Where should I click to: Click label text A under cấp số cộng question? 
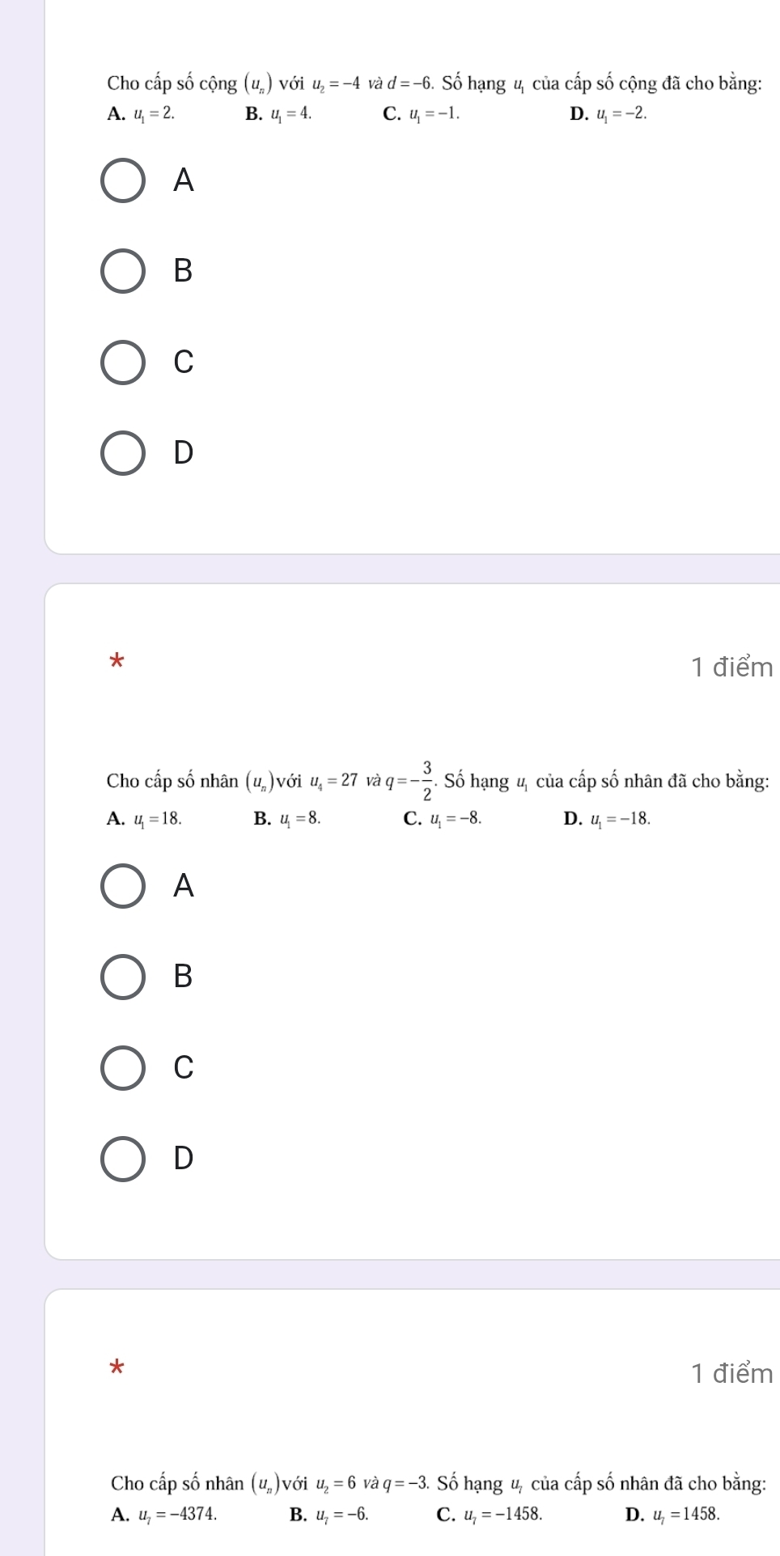(x=184, y=181)
